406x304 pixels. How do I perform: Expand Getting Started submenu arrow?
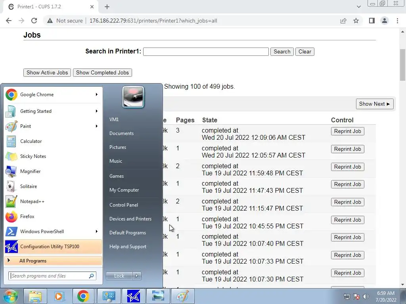pyautogui.click(x=97, y=111)
